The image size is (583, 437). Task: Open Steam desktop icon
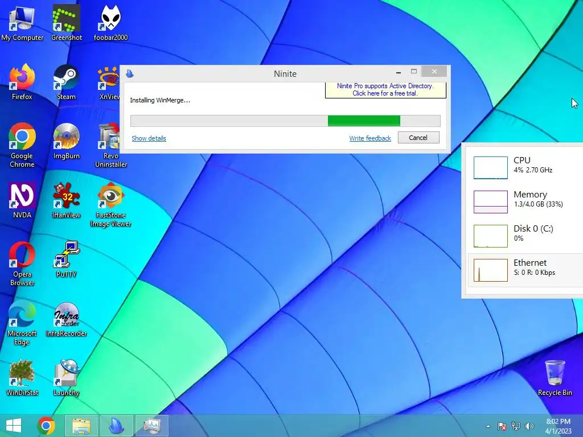click(x=66, y=82)
